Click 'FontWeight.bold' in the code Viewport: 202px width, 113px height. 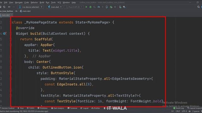(x=146, y=101)
